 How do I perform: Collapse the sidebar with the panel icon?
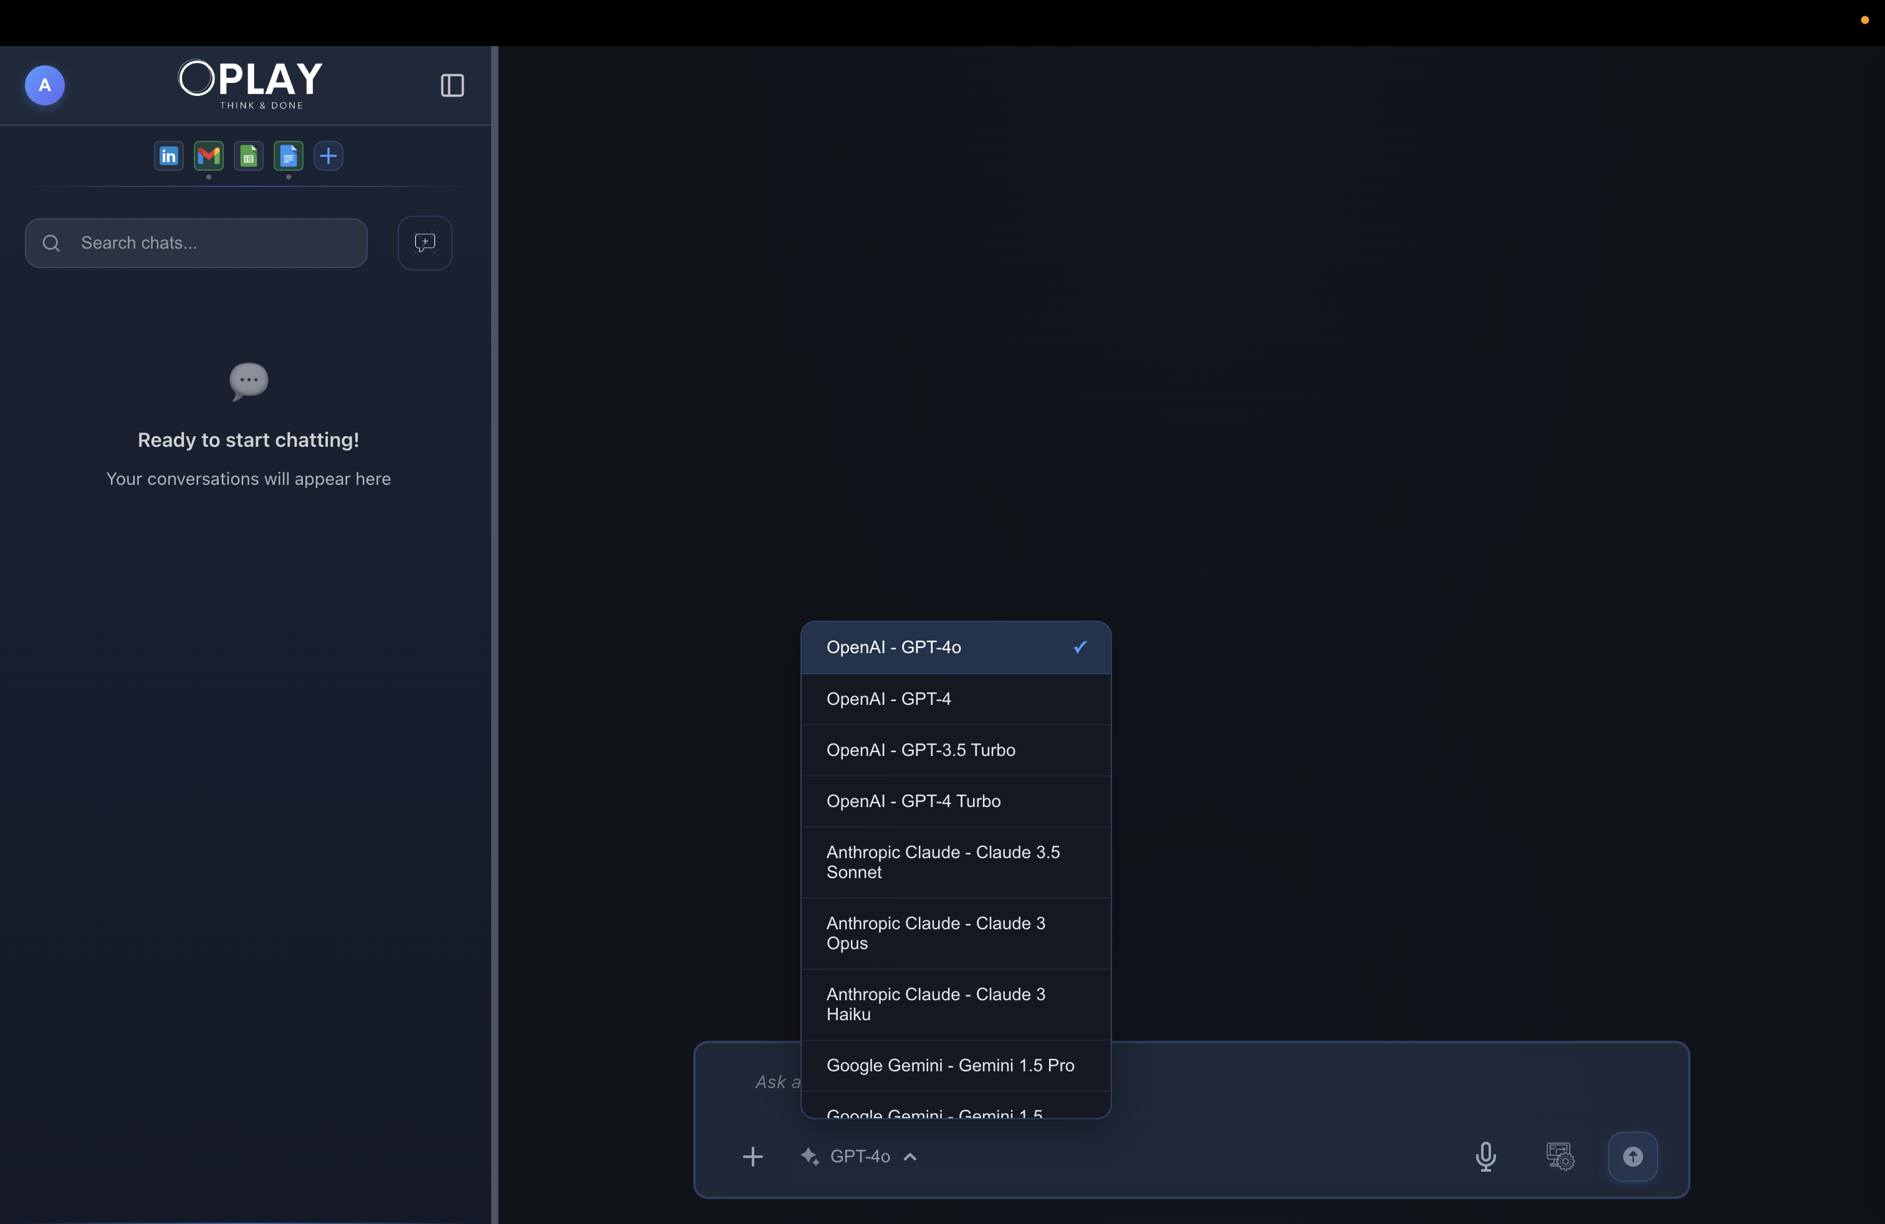tap(451, 85)
